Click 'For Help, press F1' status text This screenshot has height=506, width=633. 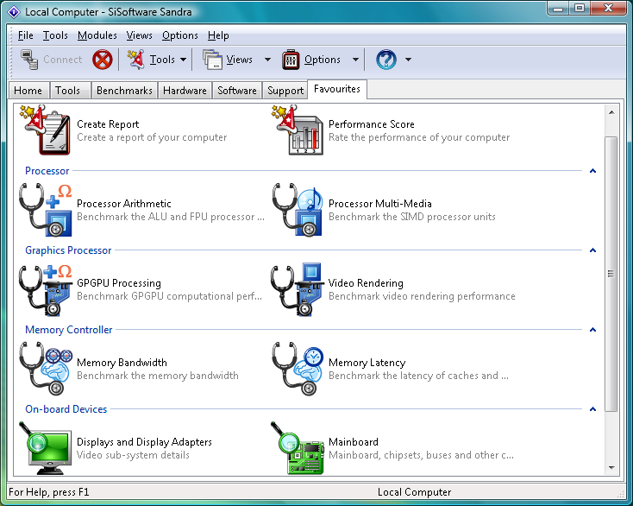tap(49, 492)
